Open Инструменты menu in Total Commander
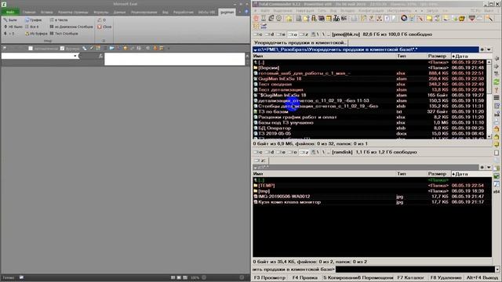 [398, 11]
